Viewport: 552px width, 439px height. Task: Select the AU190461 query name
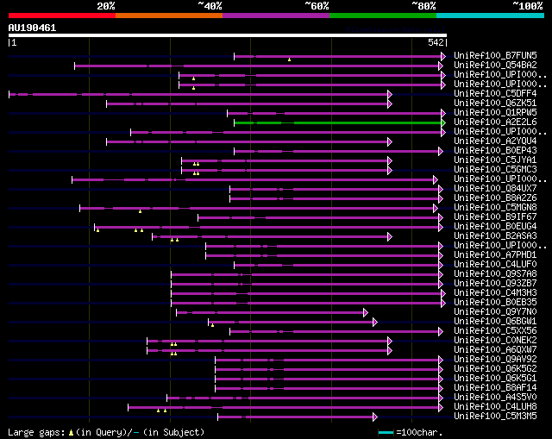point(32,28)
